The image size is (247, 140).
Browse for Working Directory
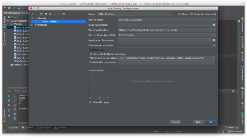click(x=214, y=30)
